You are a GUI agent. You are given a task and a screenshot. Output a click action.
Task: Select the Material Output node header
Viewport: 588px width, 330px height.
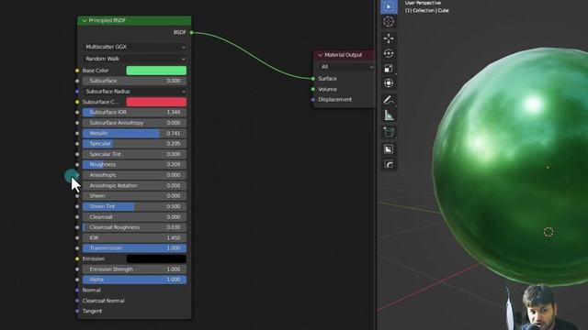tap(345, 55)
